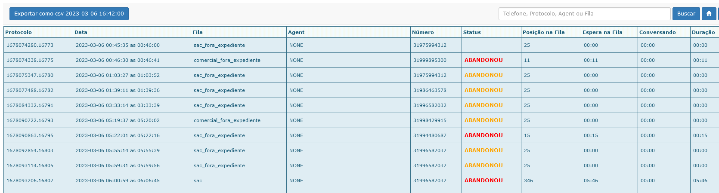This screenshot has height=193, width=719.
Task: Click phone number 31999895300
Action: click(430, 60)
